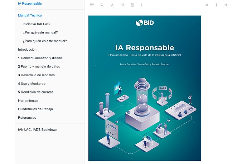Open chapter 4 Uso y Monitoreo

point(32,84)
